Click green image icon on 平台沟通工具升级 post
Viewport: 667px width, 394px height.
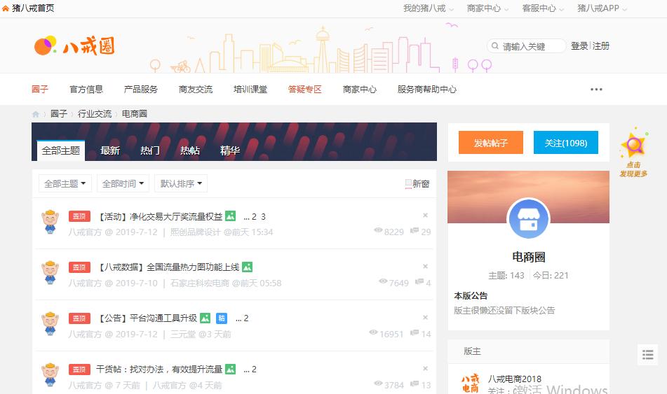pyautogui.click(x=205, y=318)
